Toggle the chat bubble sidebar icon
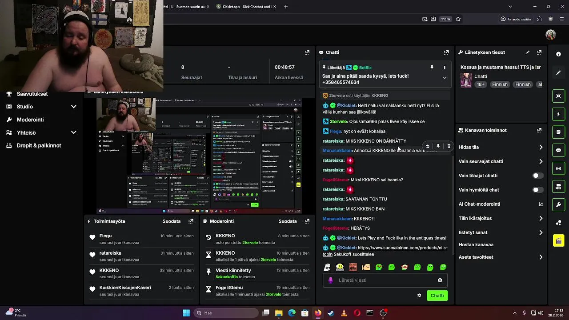Image resolution: width=569 pixels, height=320 pixels. (x=559, y=150)
